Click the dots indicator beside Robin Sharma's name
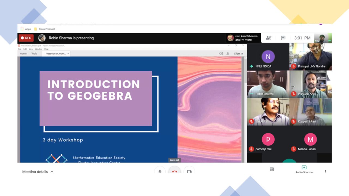 (x=251, y=94)
